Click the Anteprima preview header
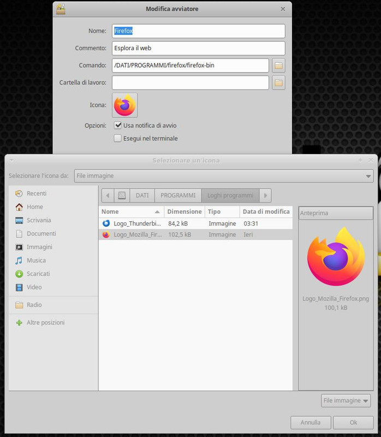The width and height of the screenshot is (381, 437). (336, 213)
